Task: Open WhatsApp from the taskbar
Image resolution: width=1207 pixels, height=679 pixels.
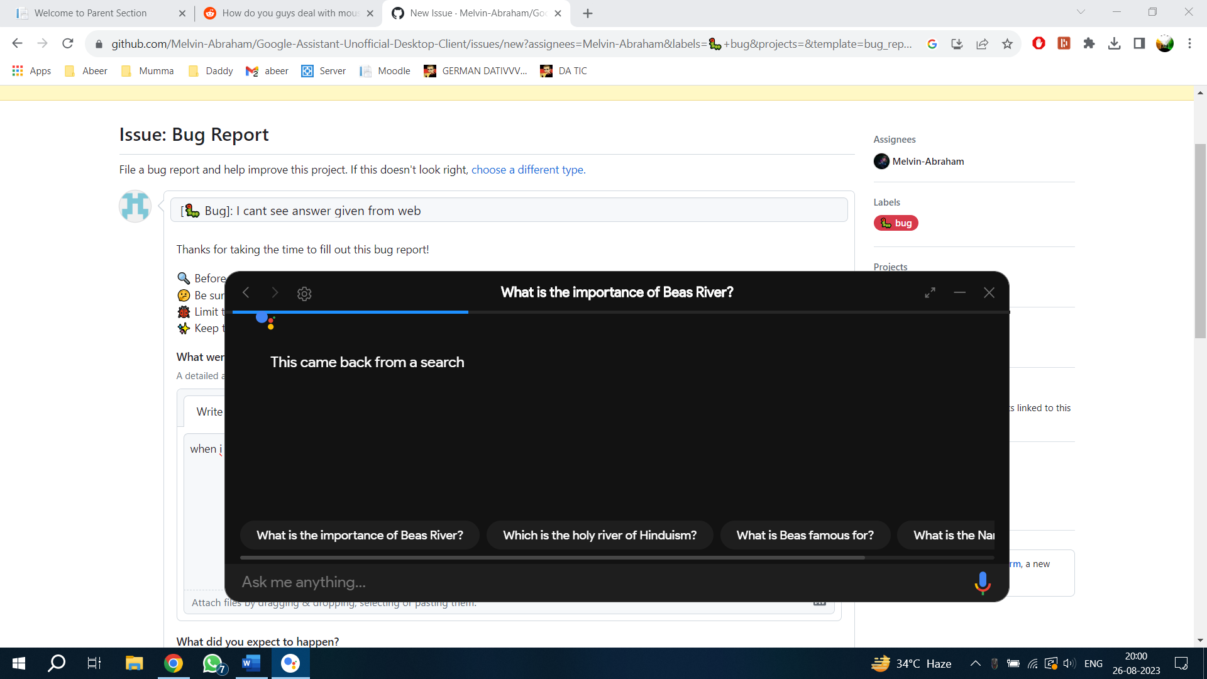Action: (212, 663)
